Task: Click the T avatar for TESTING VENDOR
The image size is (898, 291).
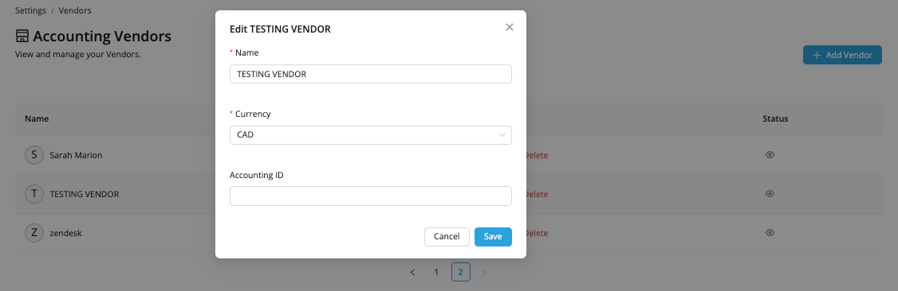Action: coord(34,194)
